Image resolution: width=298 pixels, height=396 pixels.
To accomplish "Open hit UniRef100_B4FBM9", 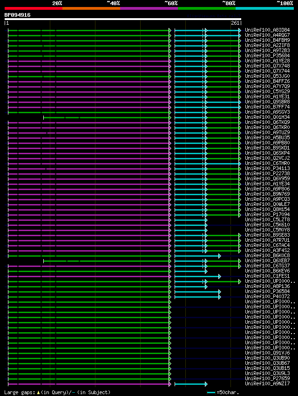I will click(x=267, y=40).
